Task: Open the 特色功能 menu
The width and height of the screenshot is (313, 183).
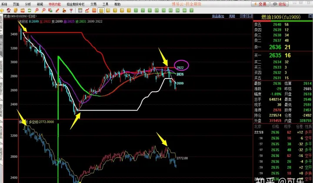Action: pos(55,3)
